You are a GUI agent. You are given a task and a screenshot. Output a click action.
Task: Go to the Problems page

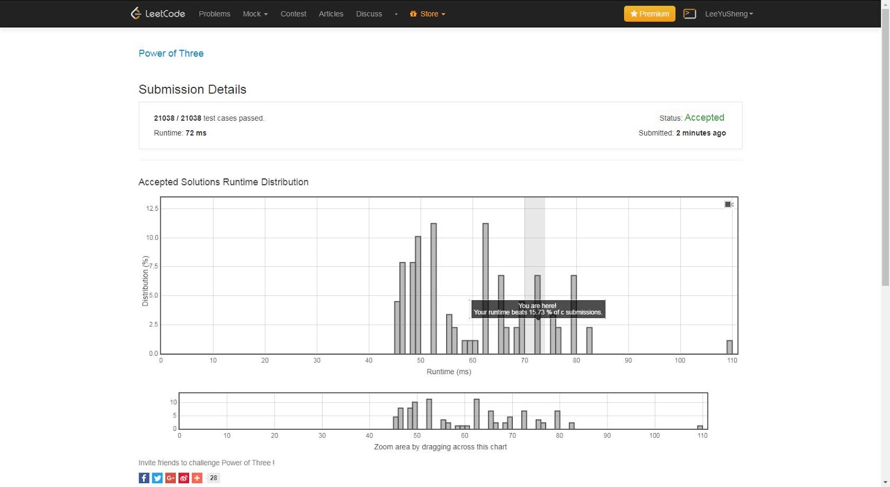(x=214, y=14)
